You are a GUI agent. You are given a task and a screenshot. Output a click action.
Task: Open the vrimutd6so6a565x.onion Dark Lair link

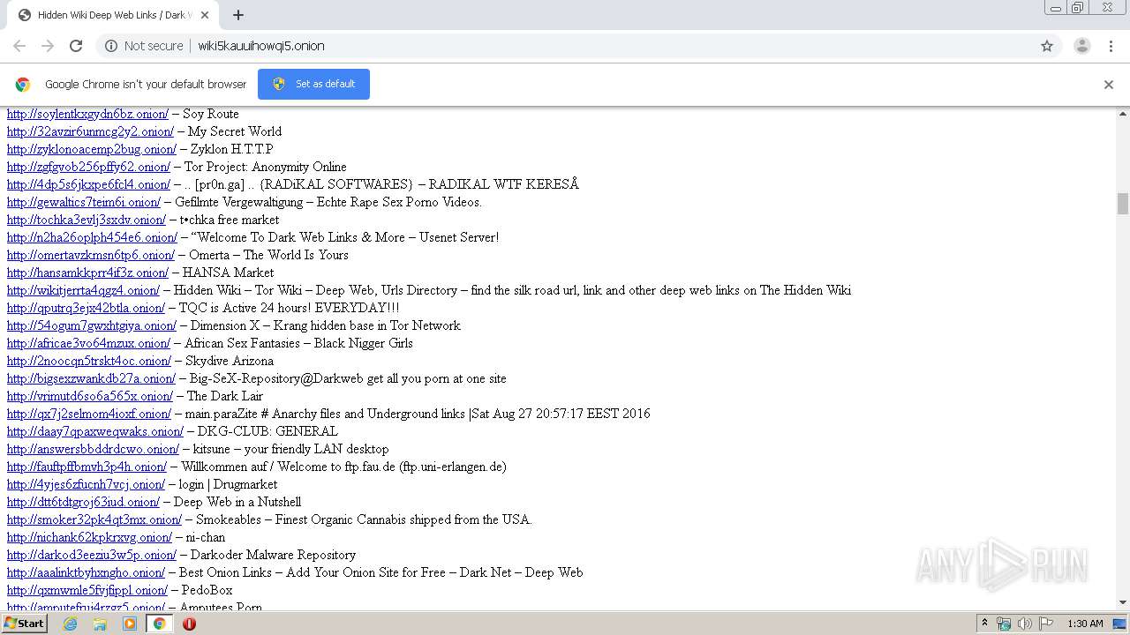[x=90, y=396]
